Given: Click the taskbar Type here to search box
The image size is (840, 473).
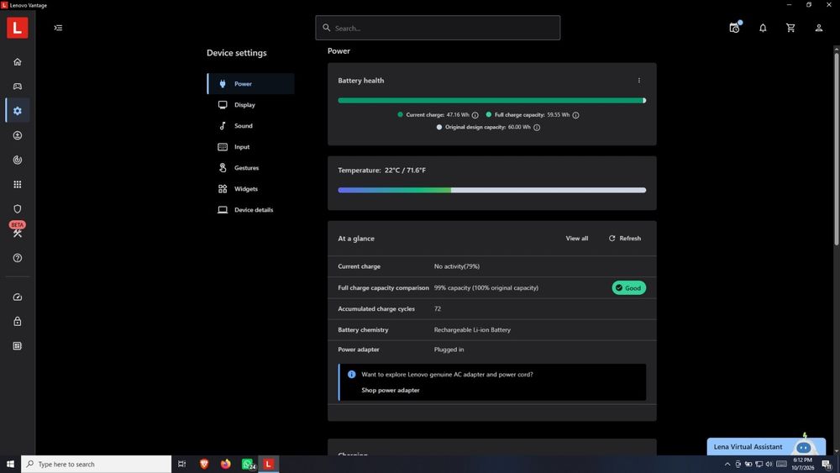Looking at the screenshot, I should pos(97,464).
